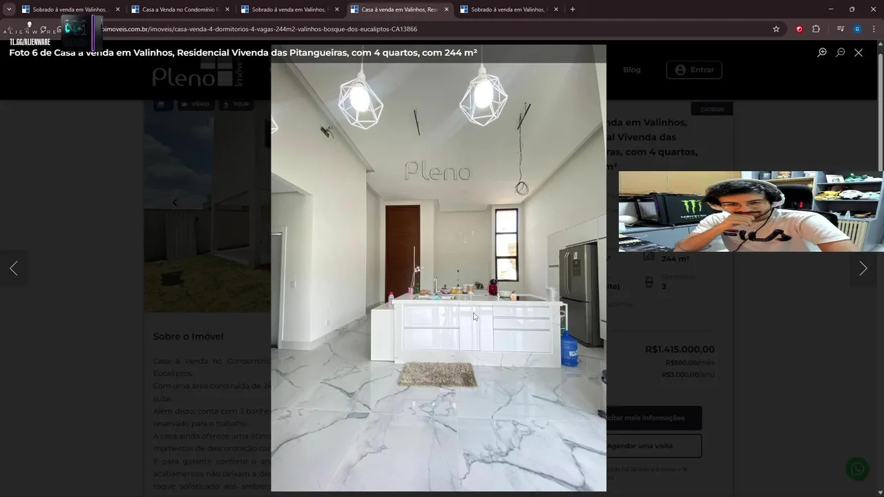Close the photo lightbox viewer
Viewport: 884px width, 497px height.
(858, 52)
